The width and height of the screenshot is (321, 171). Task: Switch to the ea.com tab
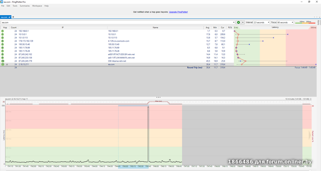click(x=5, y=17)
